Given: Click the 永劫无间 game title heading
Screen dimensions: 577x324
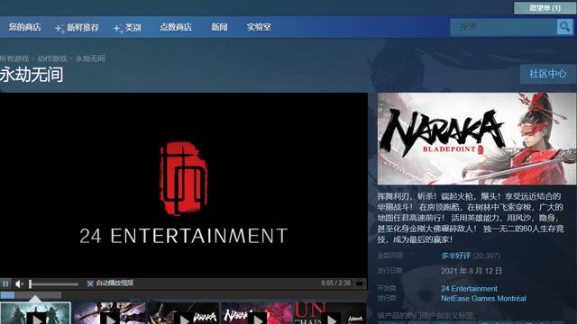Looking at the screenshot, I should [32, 75].
